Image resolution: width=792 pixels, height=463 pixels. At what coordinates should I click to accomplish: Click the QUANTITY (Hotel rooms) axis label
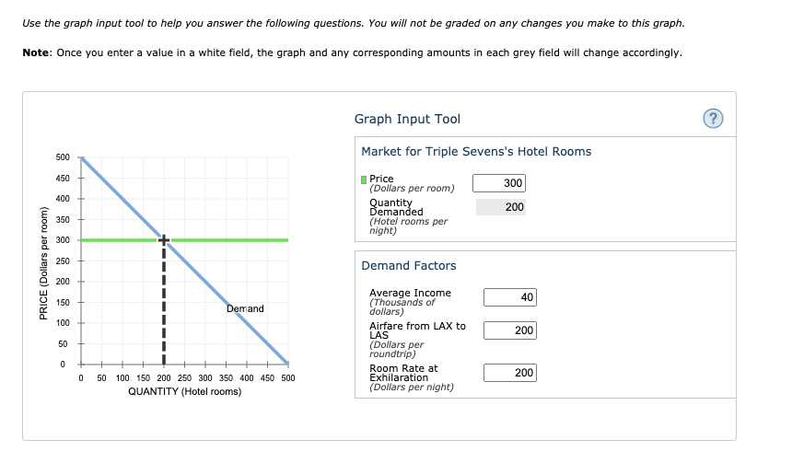pos(185,392)
